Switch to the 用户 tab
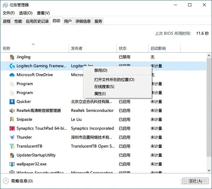212x189 pixels. tap(68, 21)
